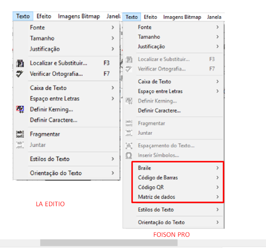
Task: Choose Braile entry in FOISON PRO menu
Action: pyautogui.click(x=173, y=168)
